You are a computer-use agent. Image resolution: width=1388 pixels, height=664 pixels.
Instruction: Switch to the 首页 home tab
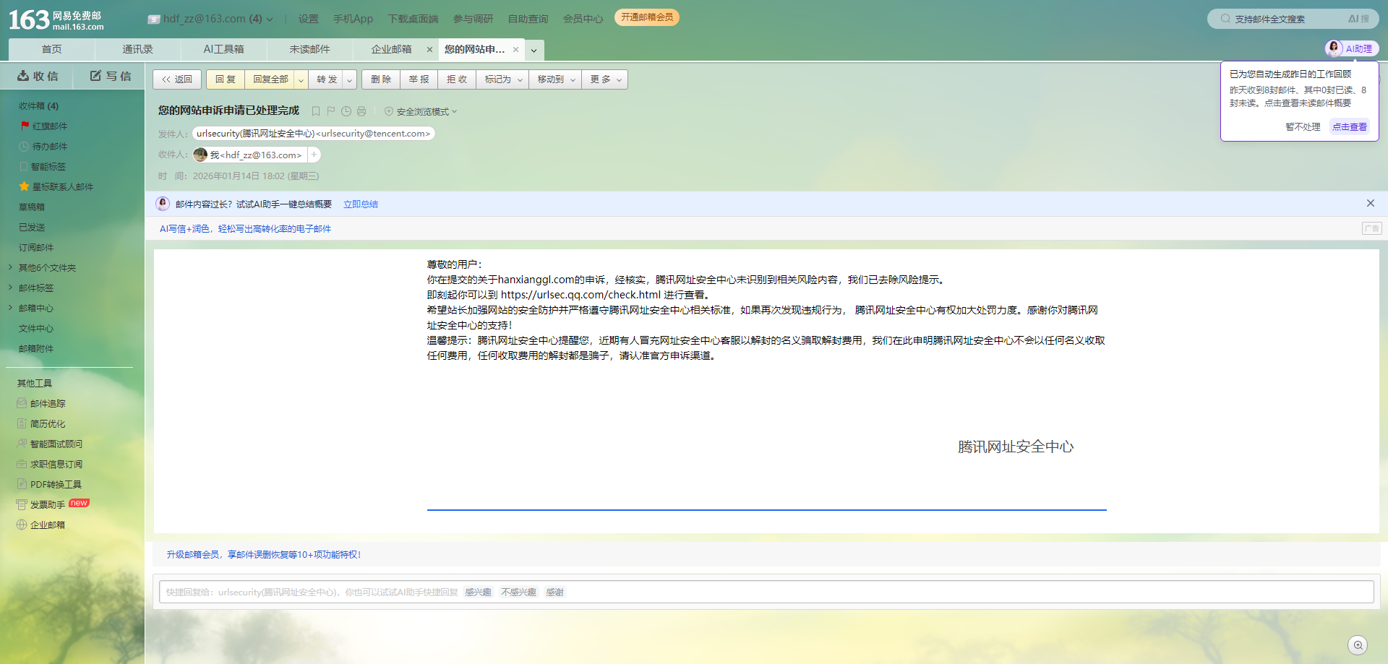(51, 49)
